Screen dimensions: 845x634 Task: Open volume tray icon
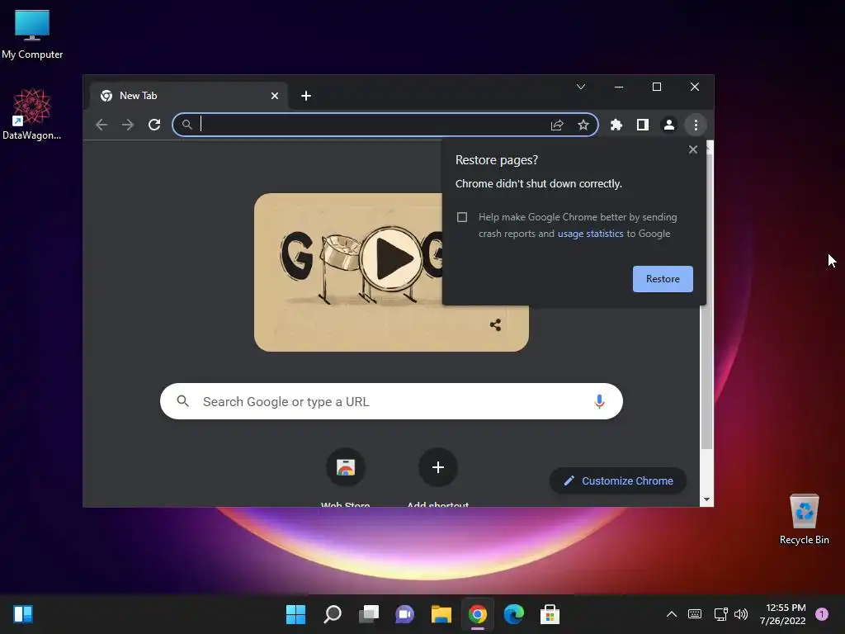coord(741,614)
